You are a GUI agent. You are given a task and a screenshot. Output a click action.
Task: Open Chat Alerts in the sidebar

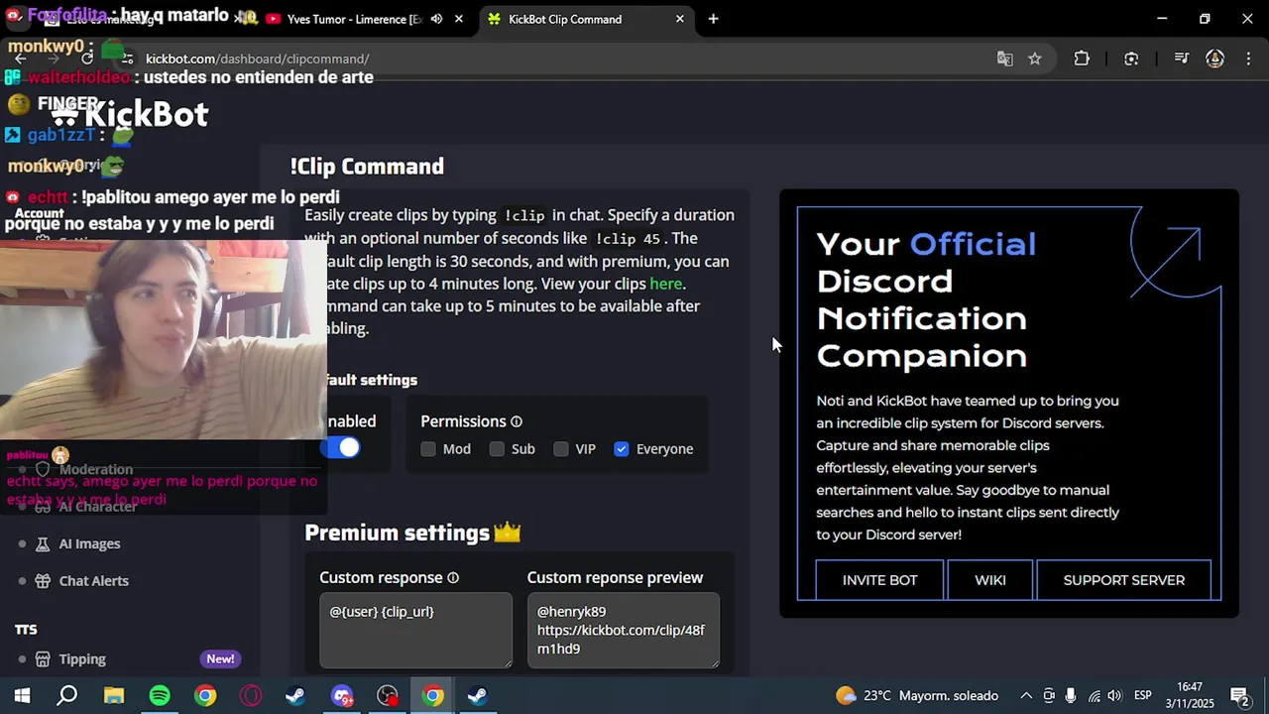coord(93,581)
